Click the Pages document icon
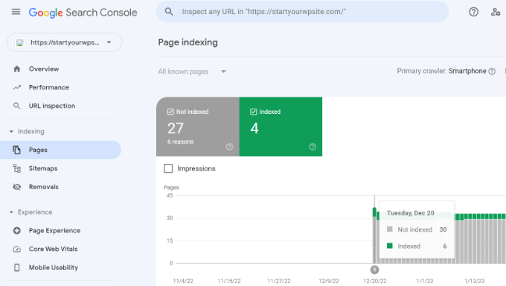The image size is (506, 286). [17, 150]
